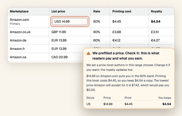182x116 pixels.
Task: Click the USD 14.99 list price input
Action: pos(70,21)
